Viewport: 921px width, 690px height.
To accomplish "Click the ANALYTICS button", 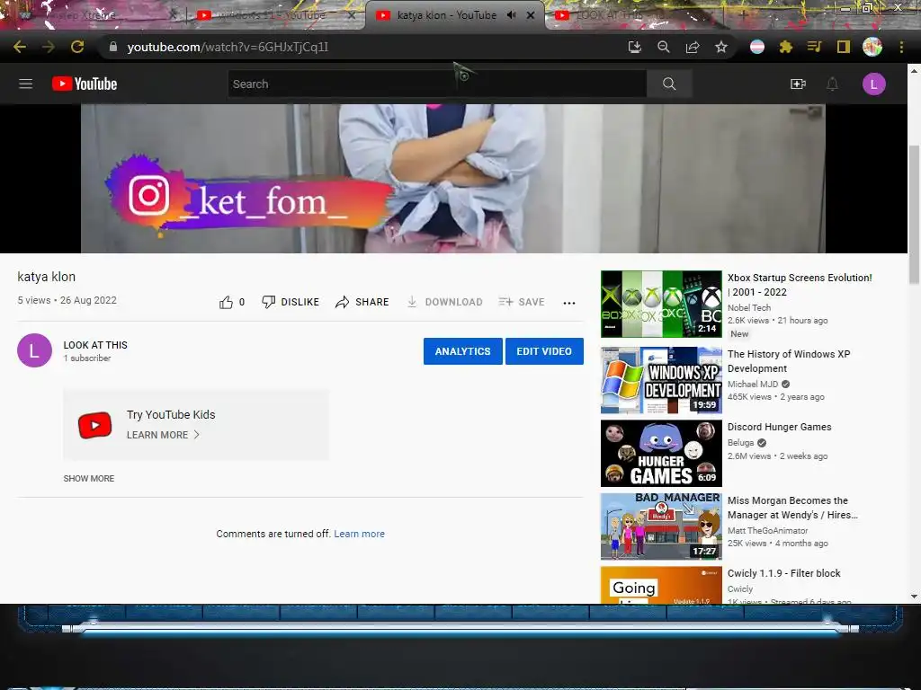I will 463,351.
